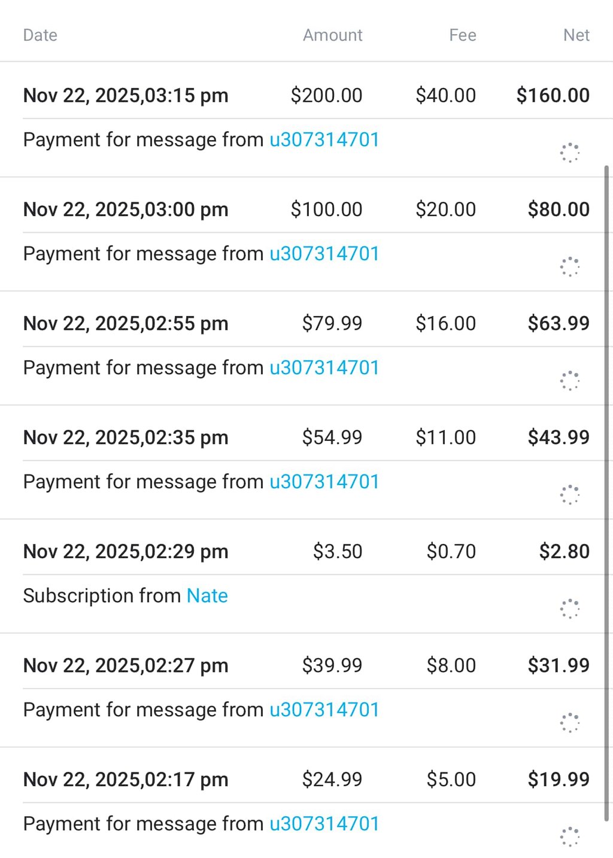Screen dimensions: 613x858
Task: Click the Date column header
Action: pyautogui.click(x=40, y=35)
